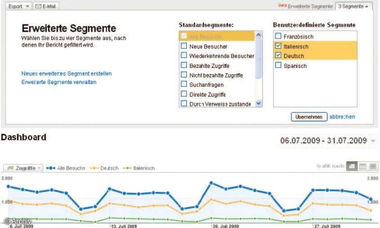Click the 27. Juli 2009 axis label
This screenshot has height=228, width=380.
point(327,226)
